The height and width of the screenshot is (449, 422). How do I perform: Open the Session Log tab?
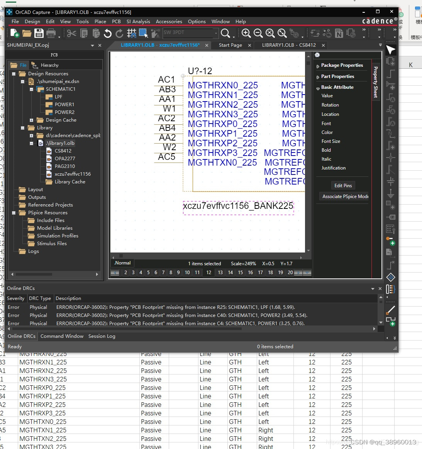[x=102, y=336]
